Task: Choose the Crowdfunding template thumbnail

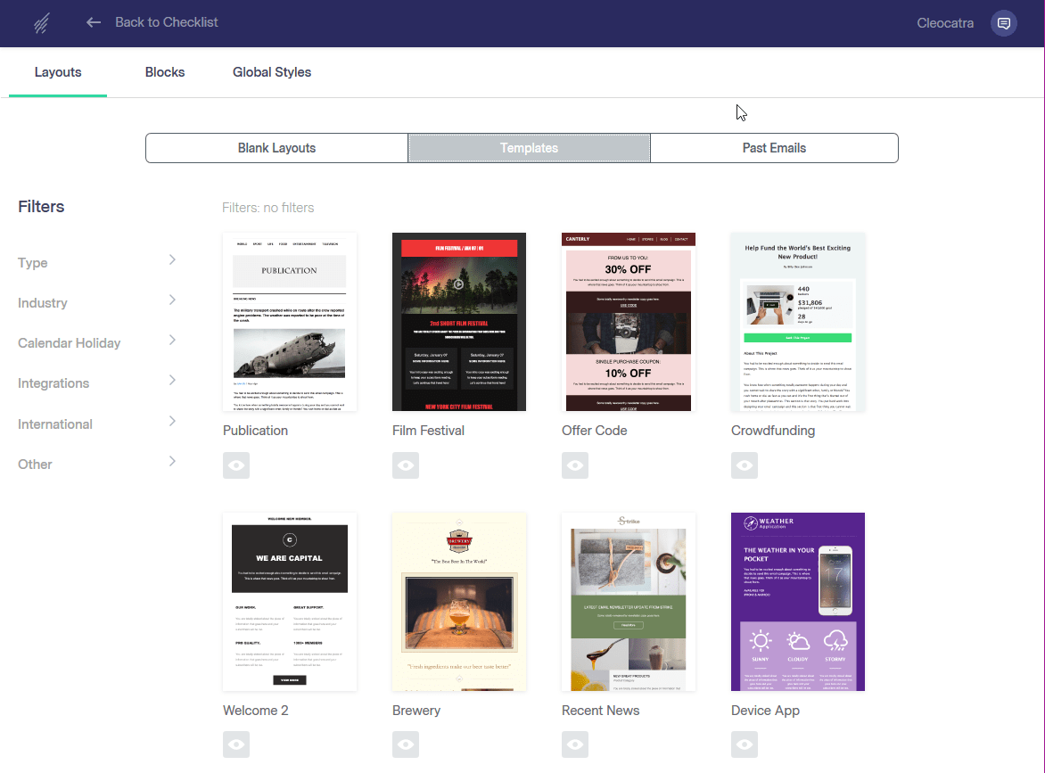Action: (x=798, y=322)
